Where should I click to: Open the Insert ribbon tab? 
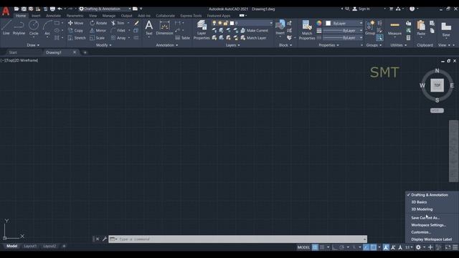[36, 16]
